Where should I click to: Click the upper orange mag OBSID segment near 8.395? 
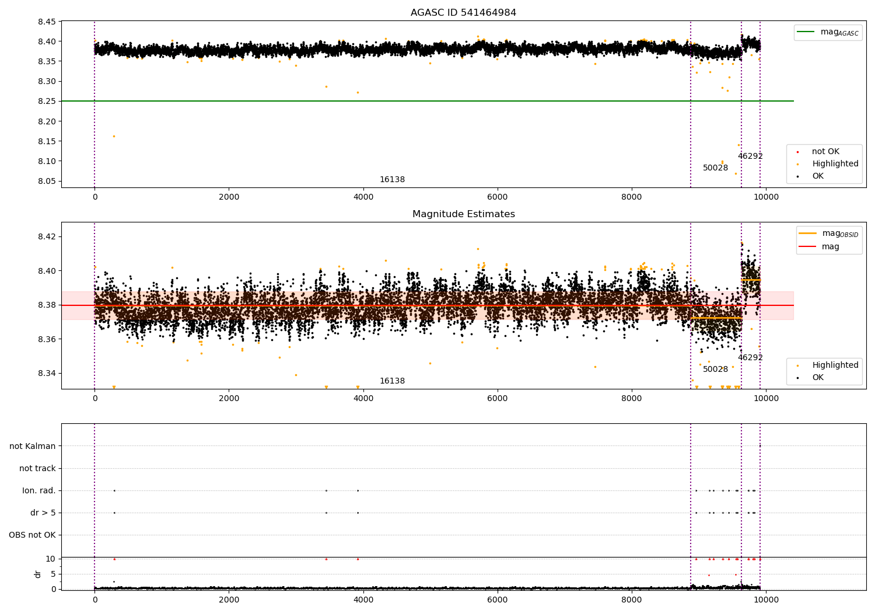(x=751, y=280)
